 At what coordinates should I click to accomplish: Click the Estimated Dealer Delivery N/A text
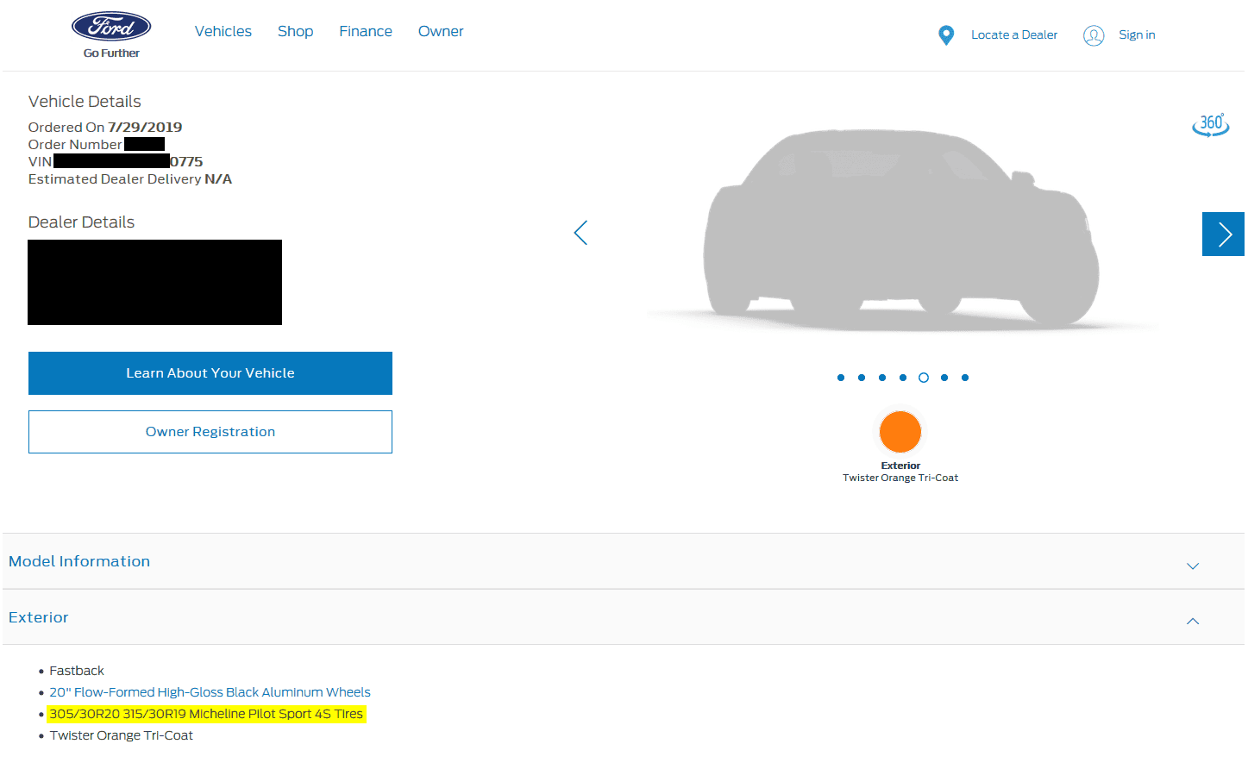pos(130,179)
